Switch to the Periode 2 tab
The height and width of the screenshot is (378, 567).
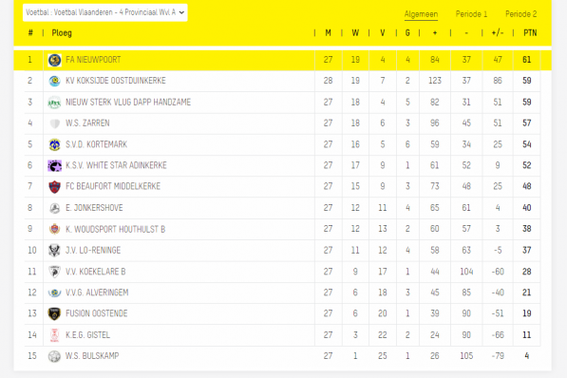coord(520,14)
